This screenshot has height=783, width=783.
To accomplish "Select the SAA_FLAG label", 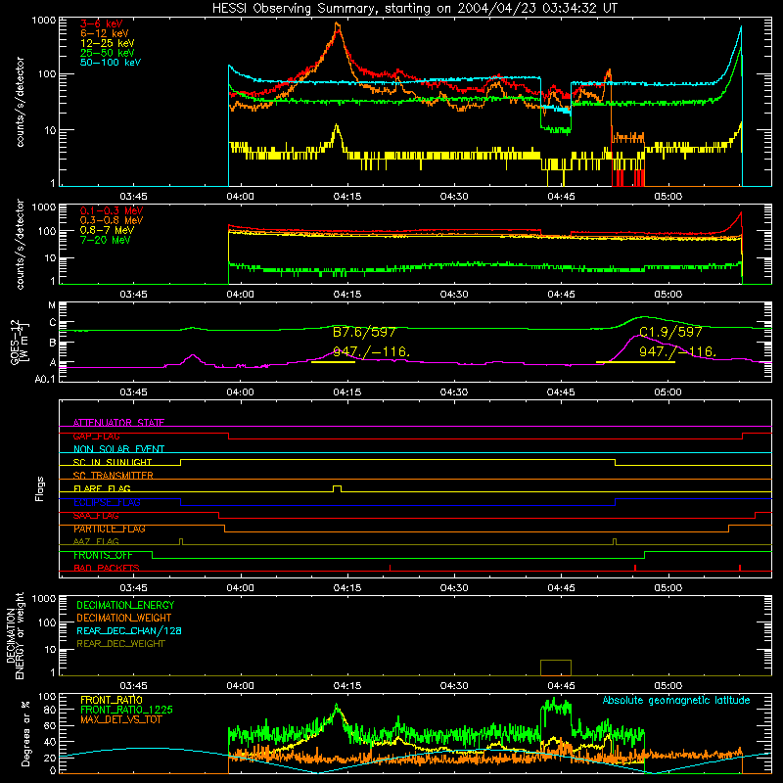I will [96, 516].
